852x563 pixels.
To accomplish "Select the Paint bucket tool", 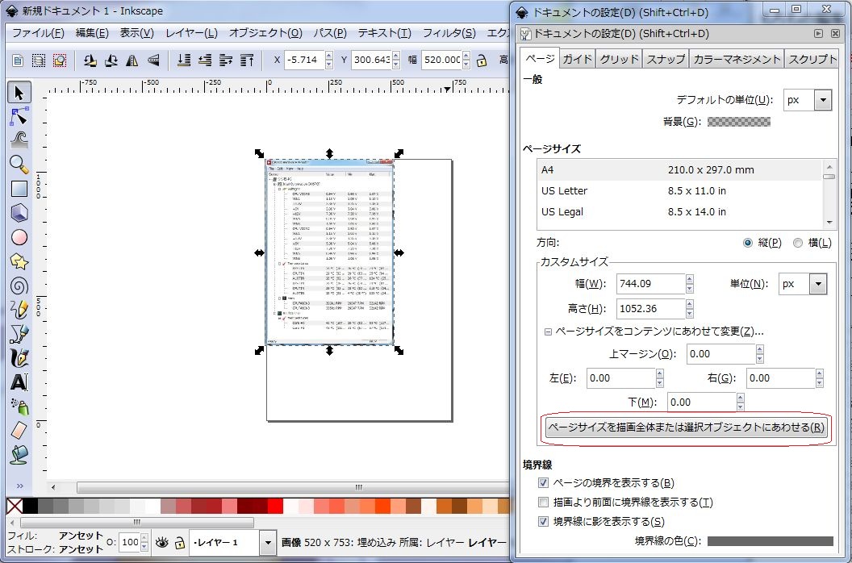I will click(x=19, y=454).
